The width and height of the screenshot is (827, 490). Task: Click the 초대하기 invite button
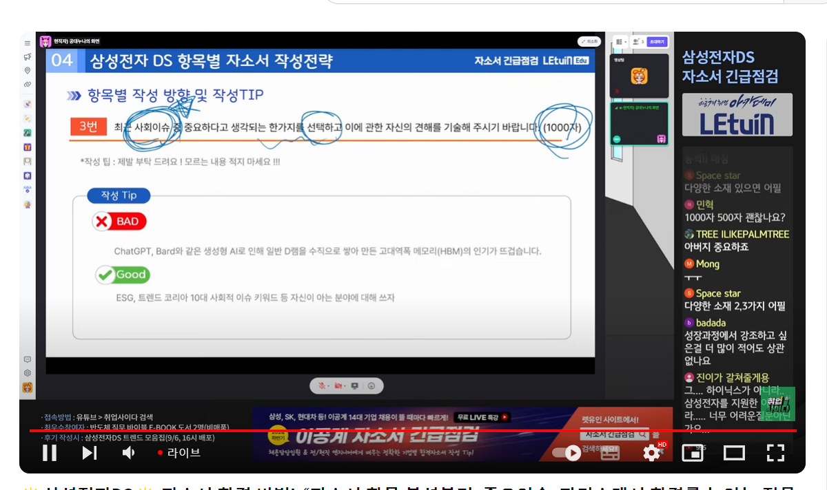(x=657, y=42)
